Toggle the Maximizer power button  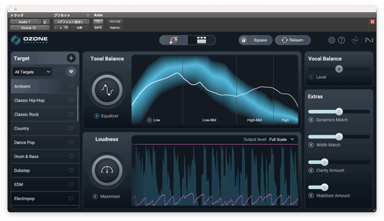pos(95,196)
